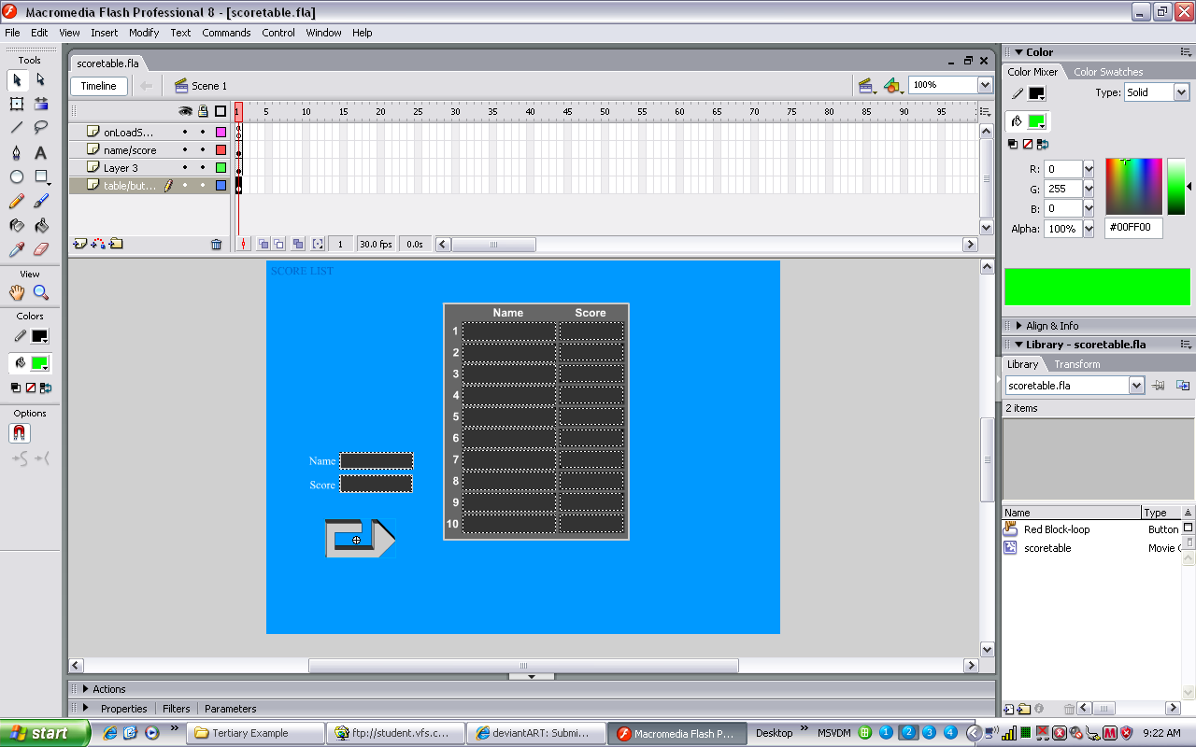
Task: Click the green fill color swatch in Color Mixer
Action: 1035,121
